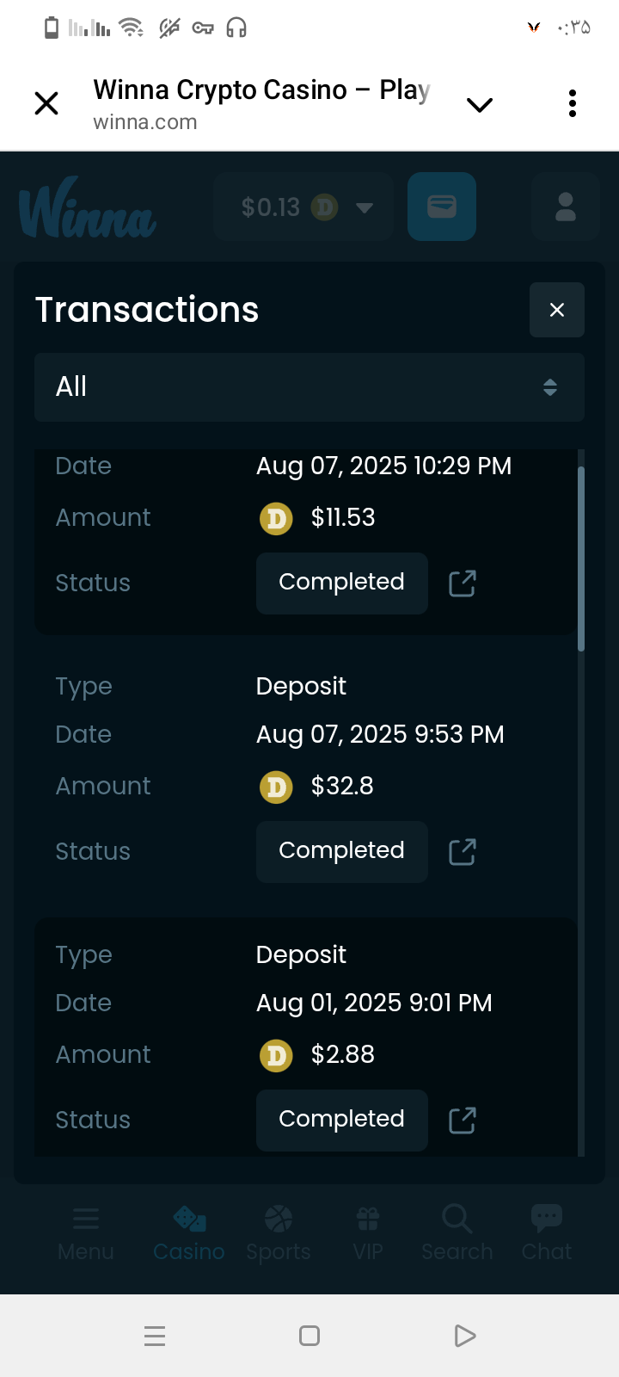Click Completed status for Aug 01 deposit
Viewport: 619px width, 1377px height.
tap(342, 1120)
